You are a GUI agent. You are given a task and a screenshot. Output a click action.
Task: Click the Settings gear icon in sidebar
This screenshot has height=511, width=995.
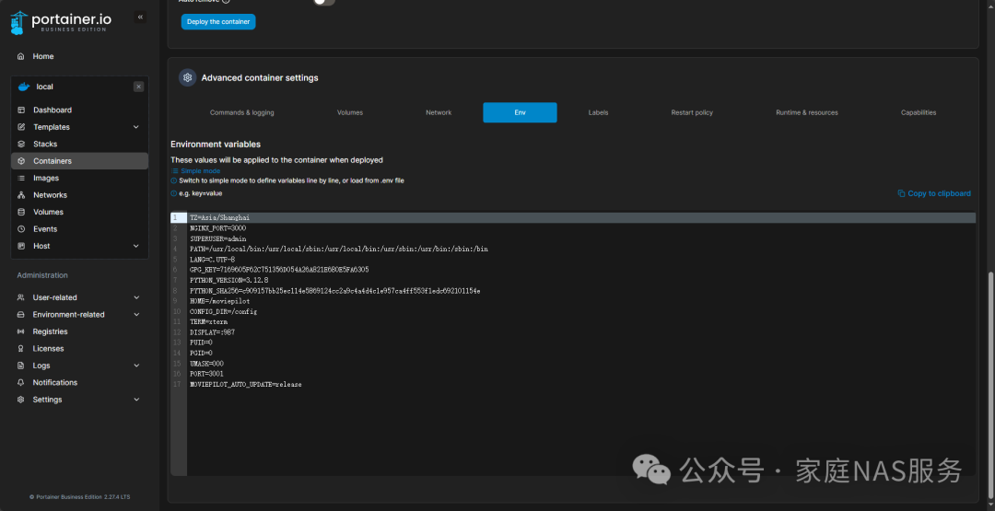[20, 400]
